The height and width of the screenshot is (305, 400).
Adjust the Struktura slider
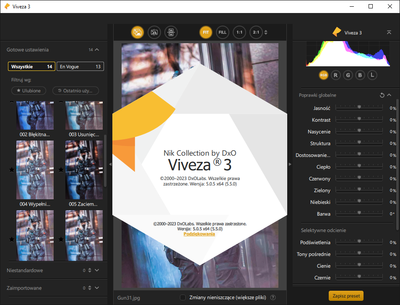tap(359, 143)
